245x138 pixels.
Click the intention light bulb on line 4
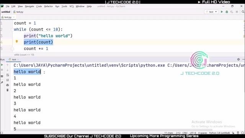17,41
